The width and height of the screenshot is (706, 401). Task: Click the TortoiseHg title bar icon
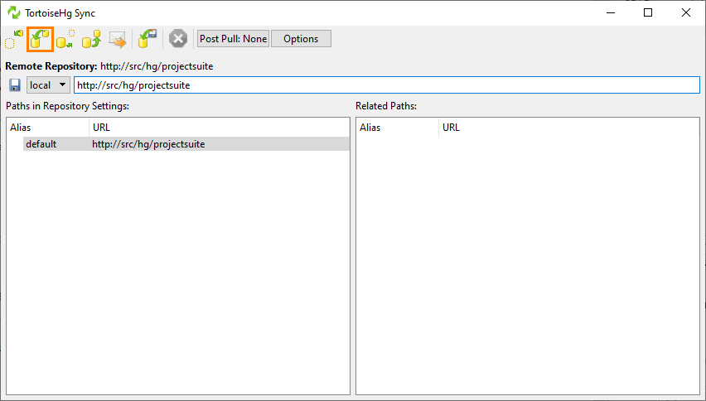click(x=13, y=12)
